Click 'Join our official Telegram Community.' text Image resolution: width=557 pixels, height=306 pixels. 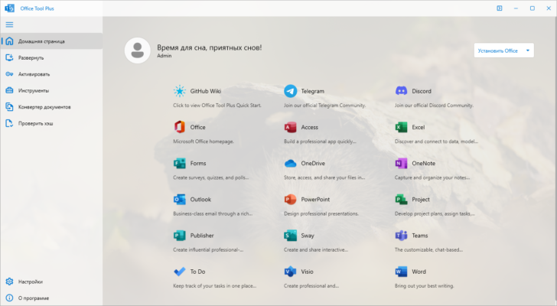(324, 106)
